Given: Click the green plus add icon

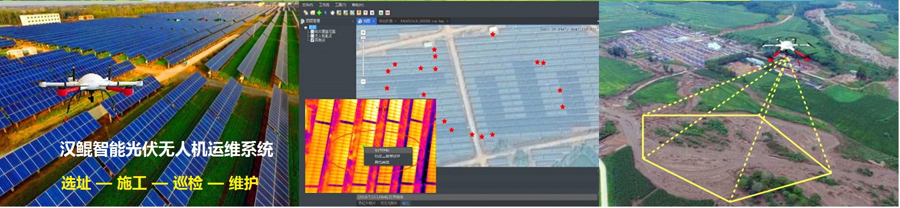Looking at the screenshot, I should pos(319,13).
